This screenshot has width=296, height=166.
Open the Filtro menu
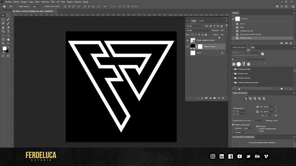[53, 2]
